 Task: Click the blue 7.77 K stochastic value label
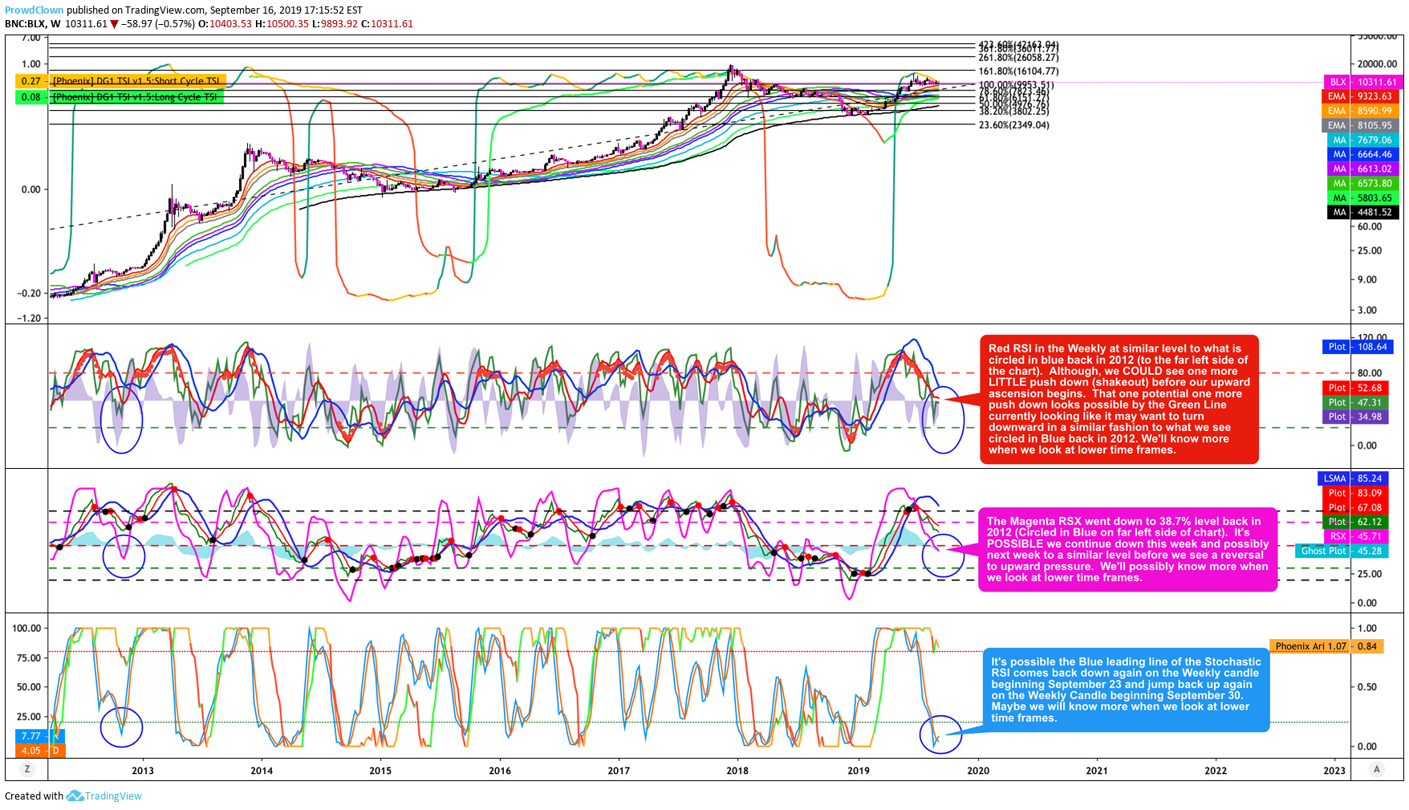tap(39, 736)
